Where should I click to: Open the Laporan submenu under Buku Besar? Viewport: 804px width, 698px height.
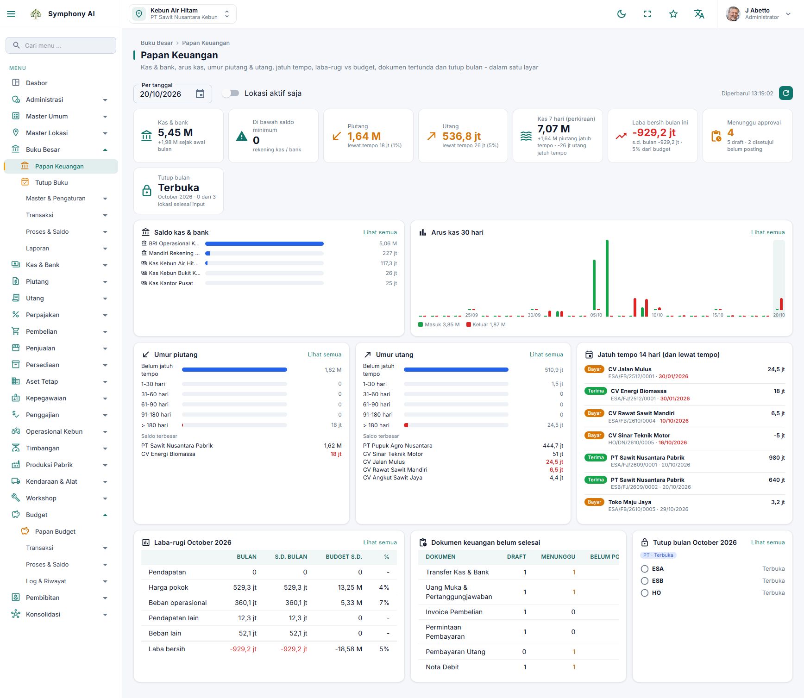click(61, 248)
